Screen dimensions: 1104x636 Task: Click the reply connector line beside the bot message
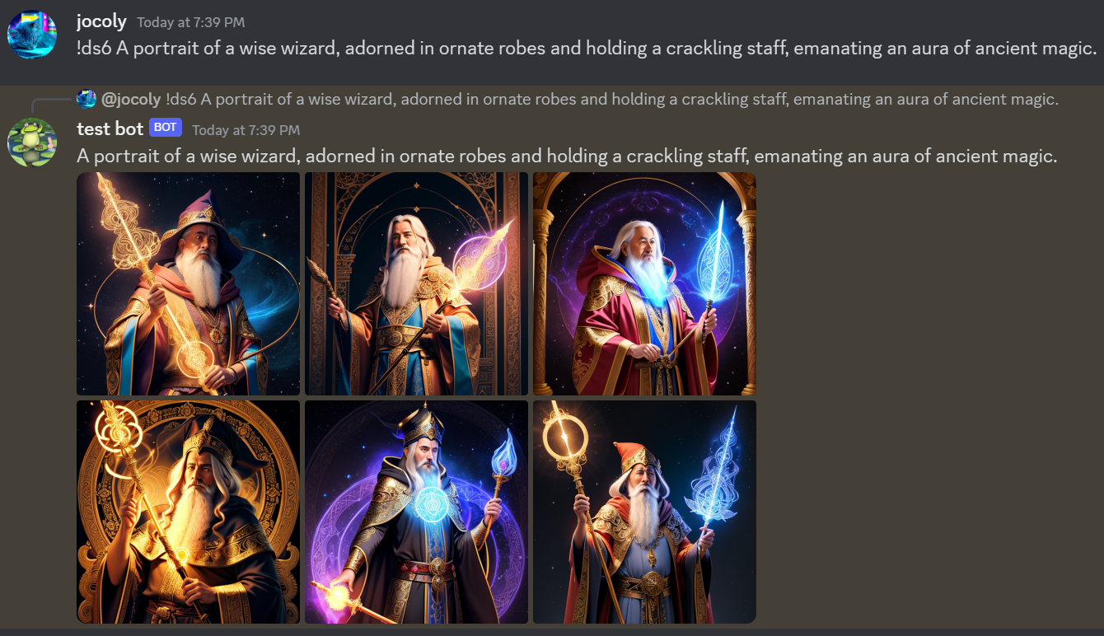tap(51, 103)
